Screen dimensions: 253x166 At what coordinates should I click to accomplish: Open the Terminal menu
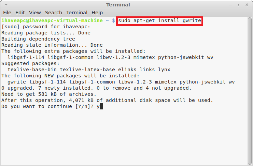pos(76,13)
